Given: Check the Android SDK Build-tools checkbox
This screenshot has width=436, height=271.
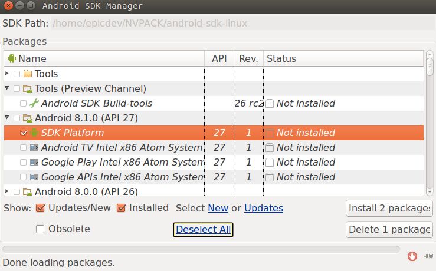Looking at the screenshot, I should [24, 103].
